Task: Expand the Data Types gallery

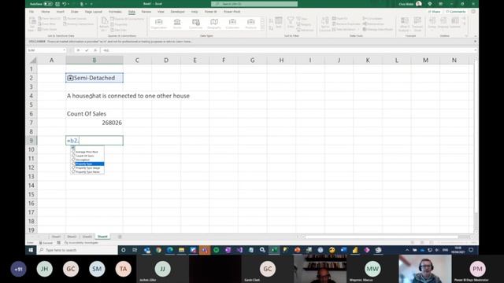Action: [x=262, y=28]
